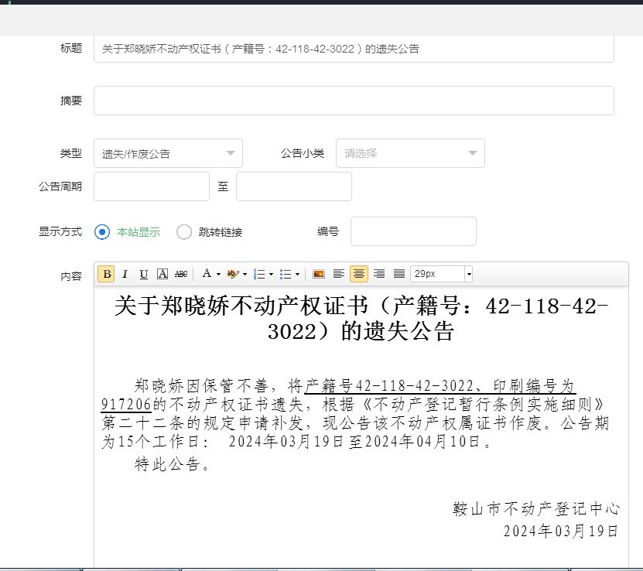Toggle italic formatting button
The image size is (643, 571).
coord(125,274)
